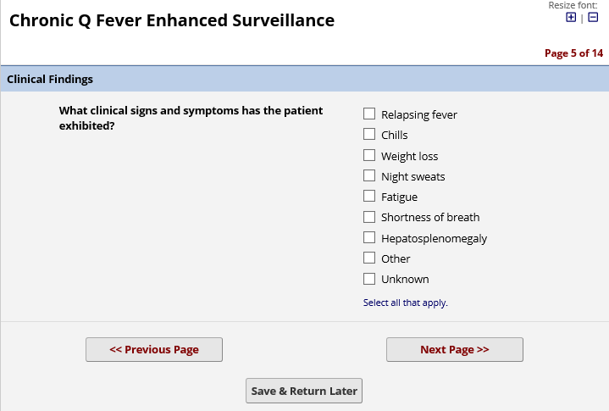Go back with the Previous Page button
Image resolution: width=609 pixels, height=411 pixels.
pyautogui.click(x=154, y=349)
